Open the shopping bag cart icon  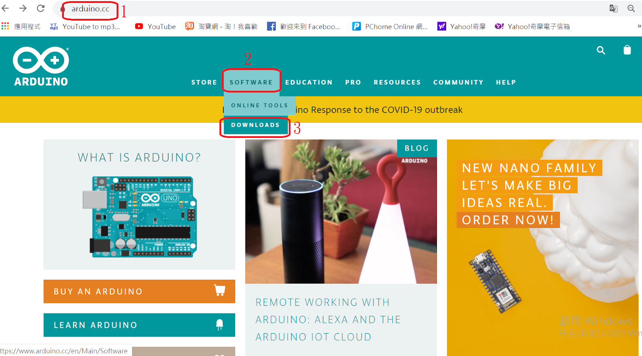[627, 50]
